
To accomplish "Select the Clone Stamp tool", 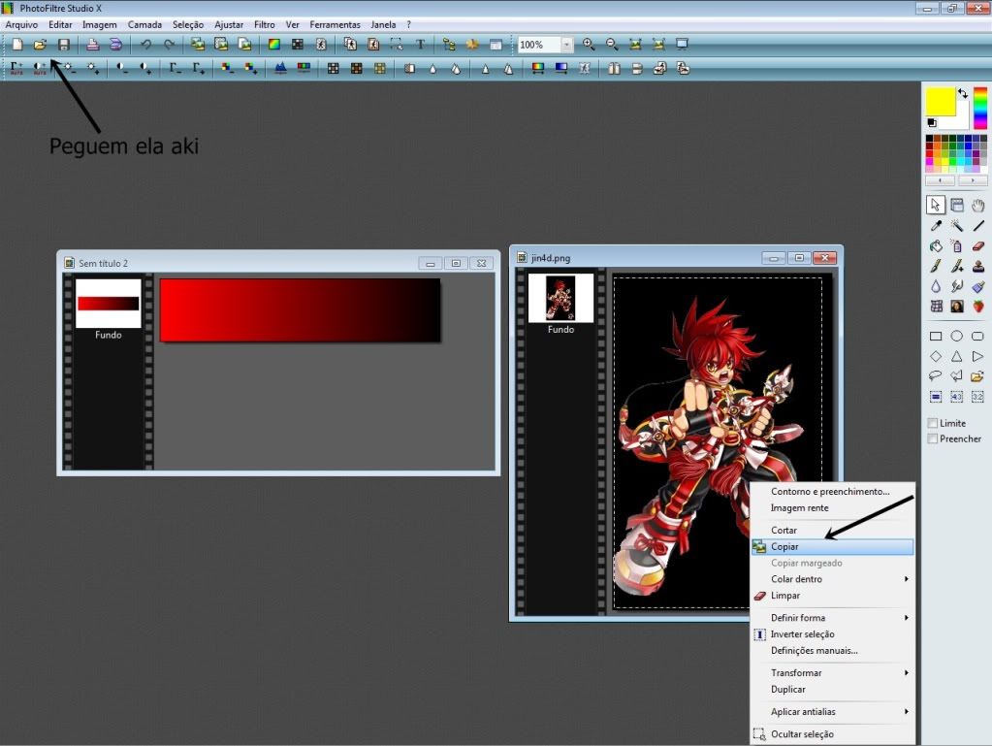I will coord(977,266).
